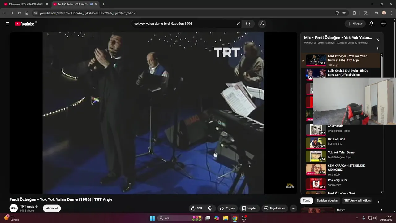Subscribe with the Abone ol button
396x223 pixels.
pyautogui.click(x=52, y=208)
